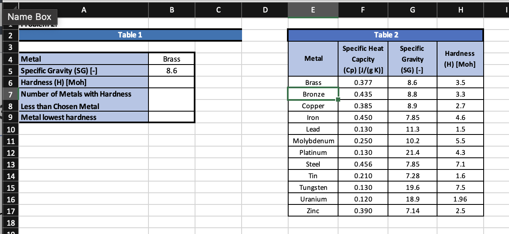Click Lead specific gravity 11.3
The width and height of the screenshot is (509, 234).
tap(412, 129)
